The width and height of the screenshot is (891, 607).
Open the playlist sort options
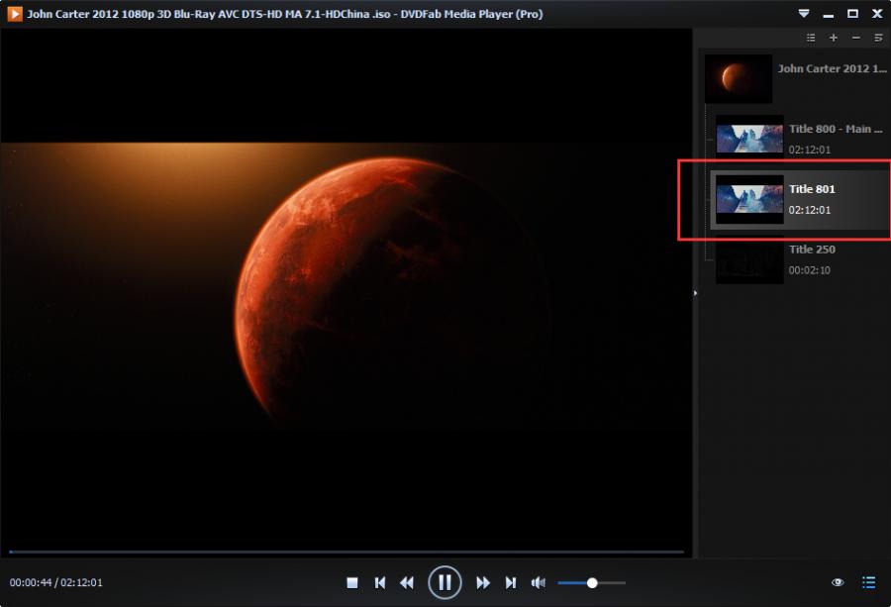878,38
